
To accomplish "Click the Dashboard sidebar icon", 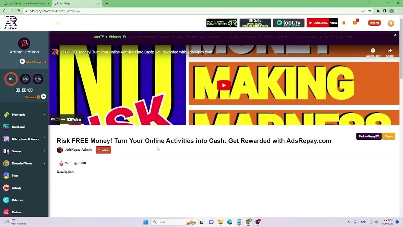I will click(x=6, y=127).
